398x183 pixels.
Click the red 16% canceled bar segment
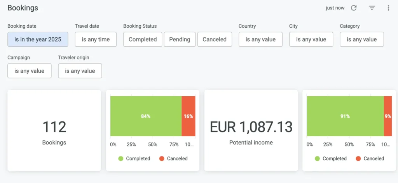(188, 116)
